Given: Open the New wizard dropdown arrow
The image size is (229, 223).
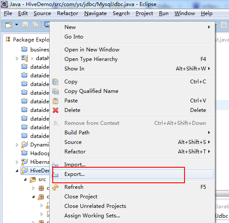Looking at the screenshot, I should [x=17, y=25].
